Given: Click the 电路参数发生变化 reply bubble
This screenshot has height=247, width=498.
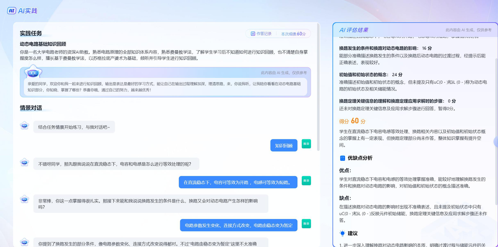Looking at the screenshot, I should (239, 225).
